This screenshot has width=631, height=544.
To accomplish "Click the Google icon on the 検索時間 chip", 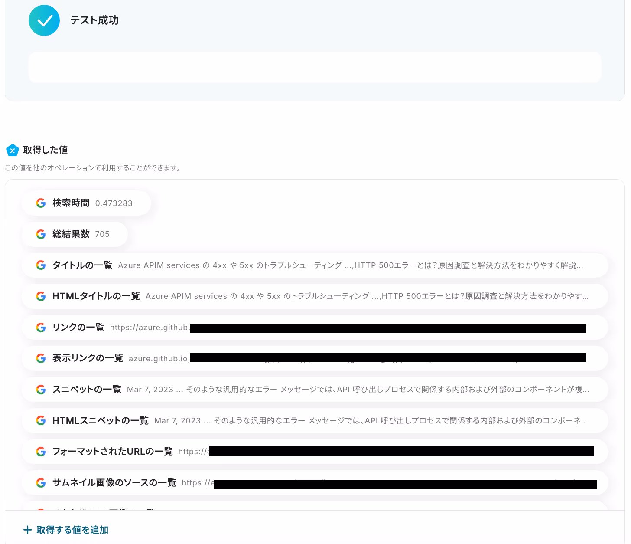I will point(41,203).
